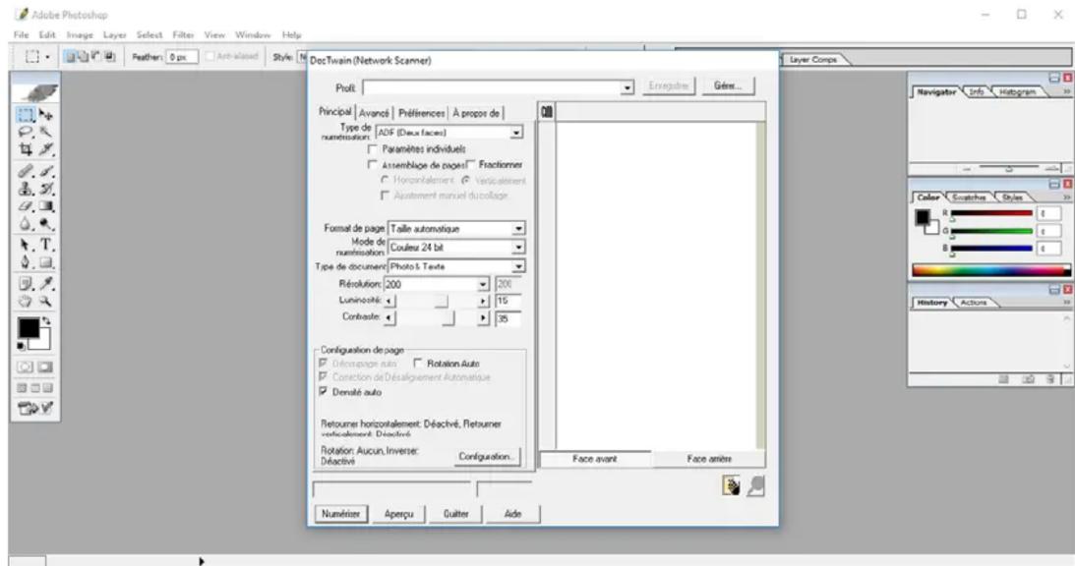Uncheck Densité auto
Screen dimensions: 1075x566
click(323, 392)
